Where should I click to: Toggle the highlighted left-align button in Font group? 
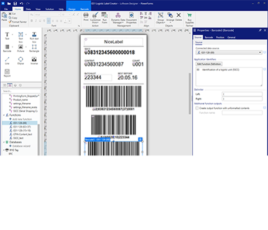49,21
